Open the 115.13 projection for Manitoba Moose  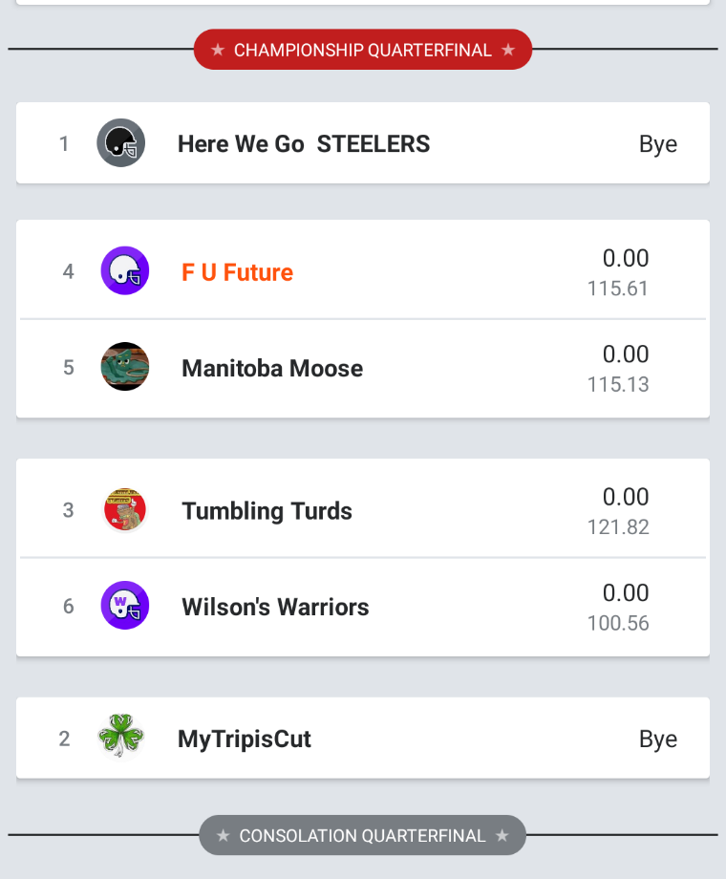pos(618,384)
